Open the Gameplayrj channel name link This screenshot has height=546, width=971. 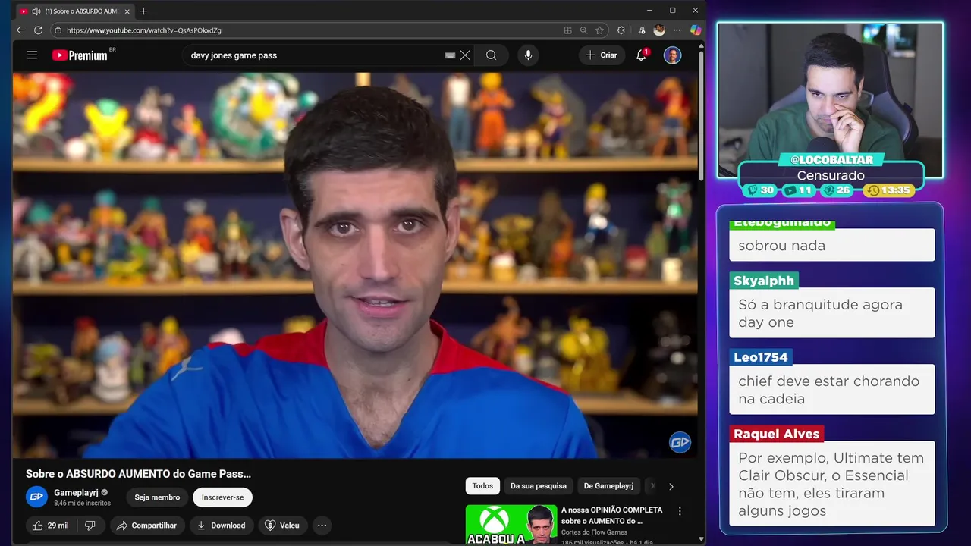point(76,493)
